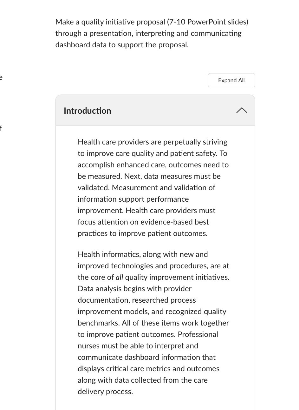The width and height of the screenshot is (299, 410).
Task: Click the words "information support performance"
Action: (x=133, y=199)
